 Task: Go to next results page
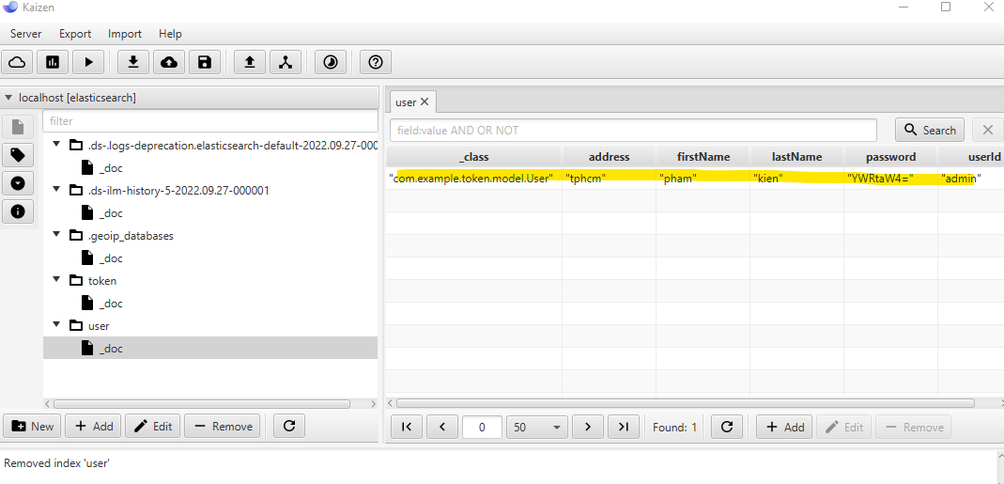(588, 427)
